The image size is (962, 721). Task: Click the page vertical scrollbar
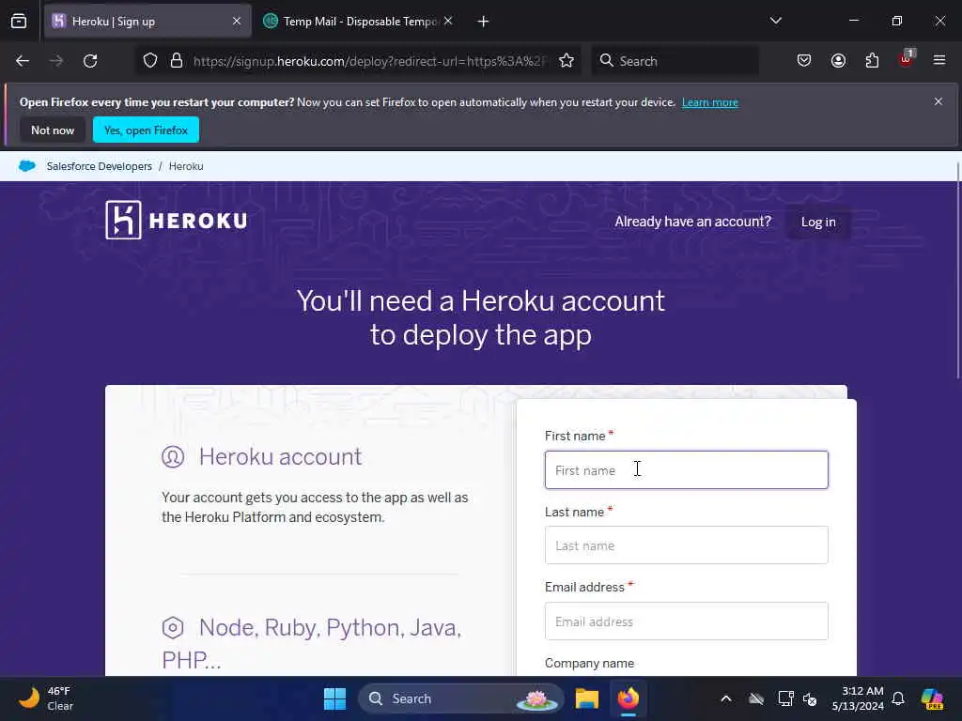click(957, 269)
